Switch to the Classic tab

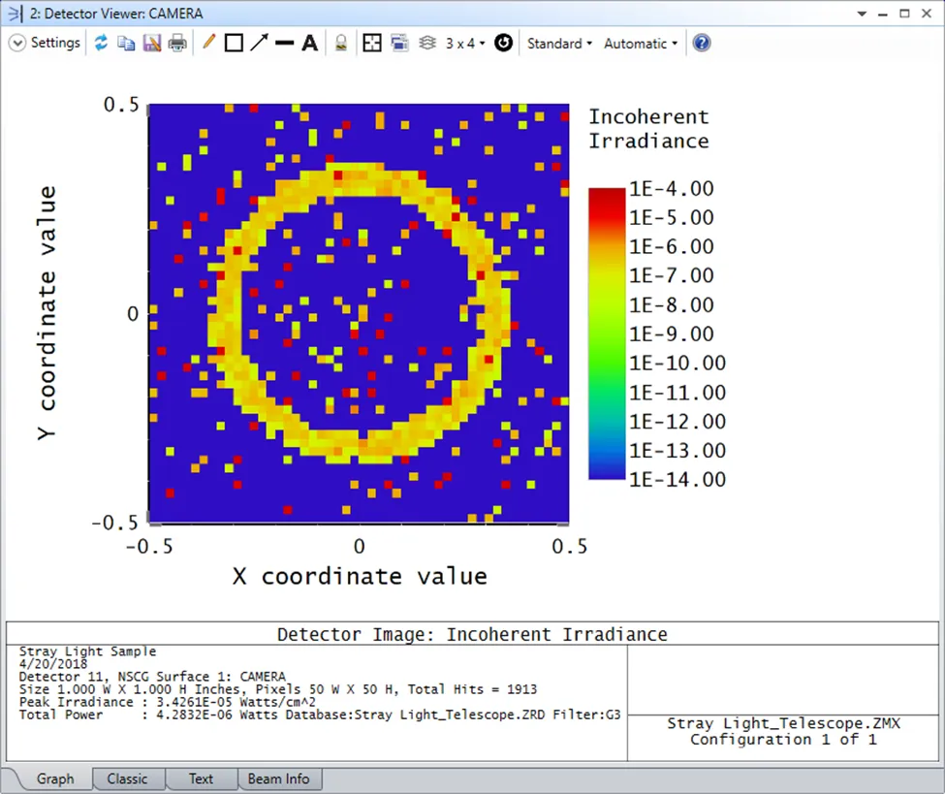pyautogui.click(x=128, y=778)
